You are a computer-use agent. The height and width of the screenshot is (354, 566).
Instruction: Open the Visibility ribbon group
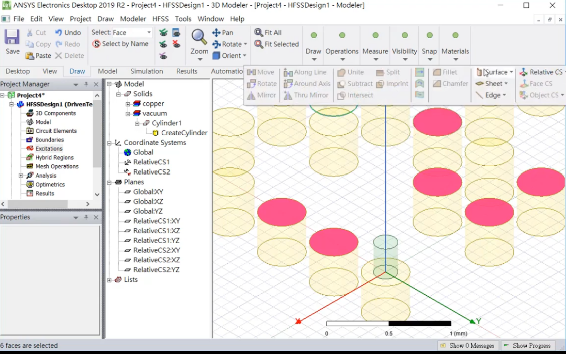click(405, 46)
